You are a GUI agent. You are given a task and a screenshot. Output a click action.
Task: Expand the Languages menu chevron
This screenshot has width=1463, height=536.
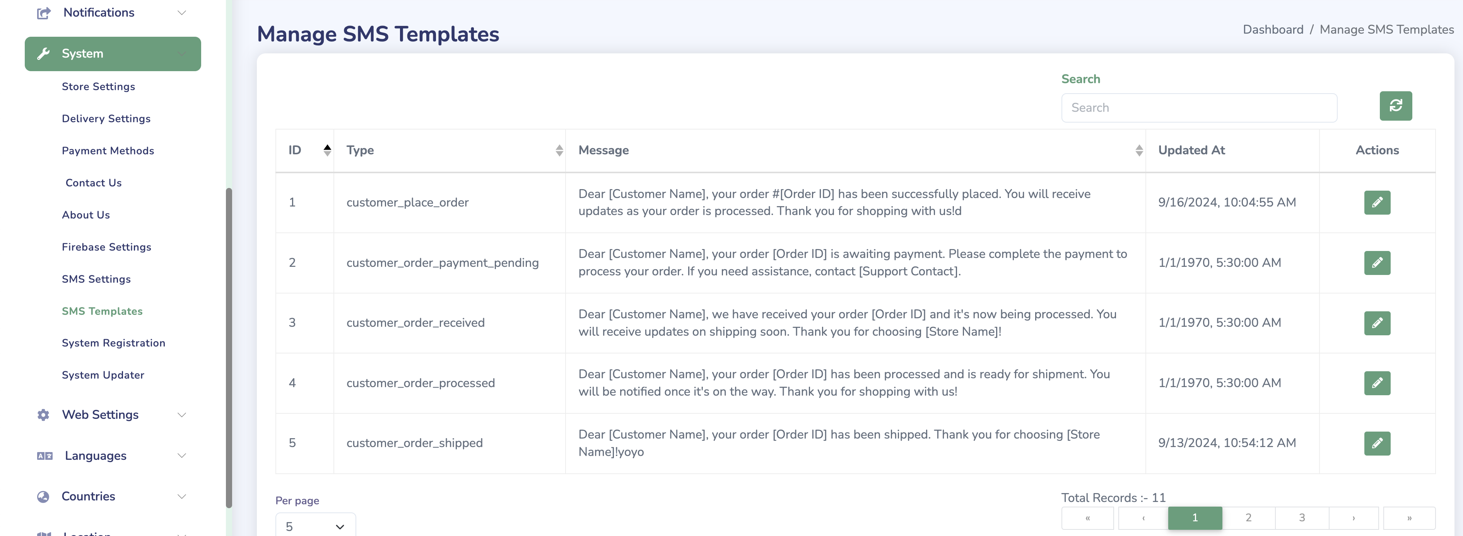click(182, 456)
